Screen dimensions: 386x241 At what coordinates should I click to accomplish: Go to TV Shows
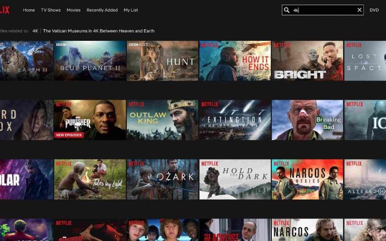51,10
